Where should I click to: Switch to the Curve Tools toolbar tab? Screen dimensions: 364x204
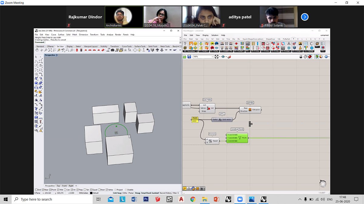click(x=126, y=47)
